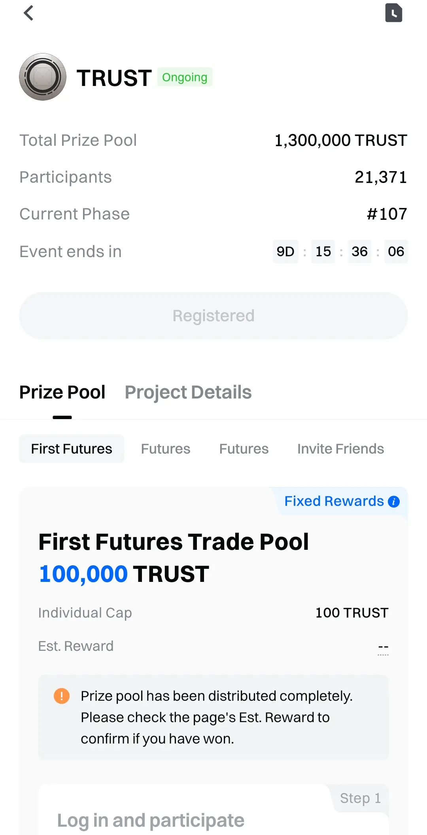427x835 pixels.
Task: Tap the Ongoing status badge
Action: click(x=185, y=77)
